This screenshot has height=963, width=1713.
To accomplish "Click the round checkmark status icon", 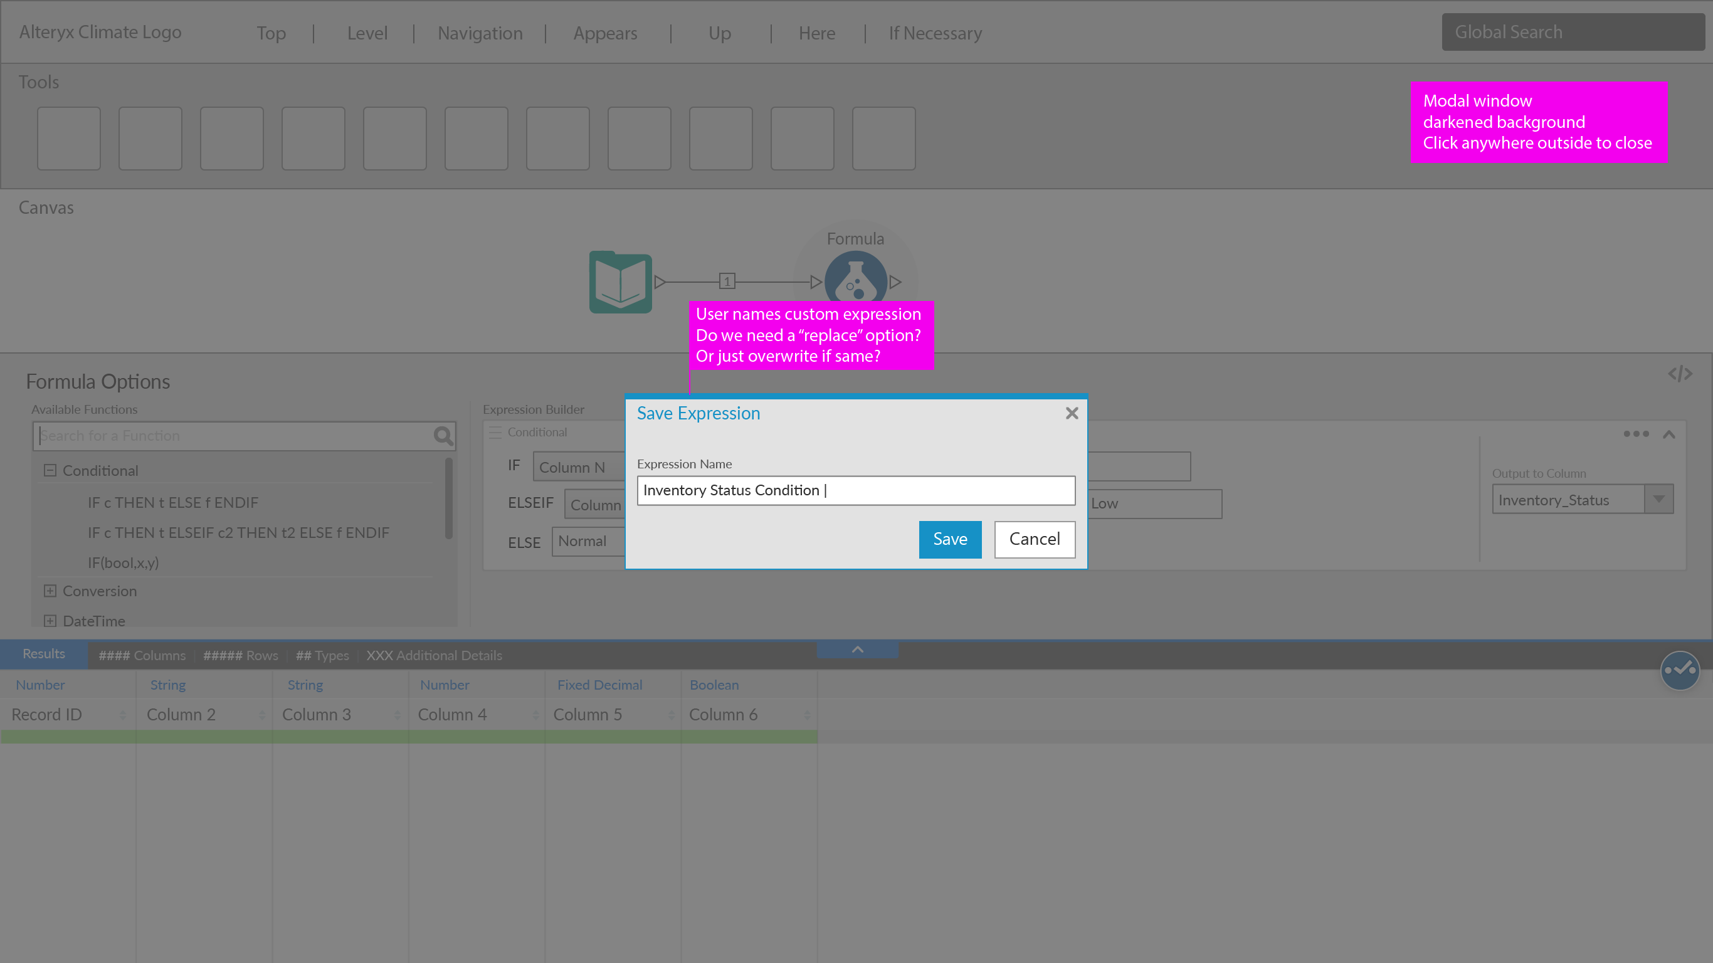I will [1679, 670].
